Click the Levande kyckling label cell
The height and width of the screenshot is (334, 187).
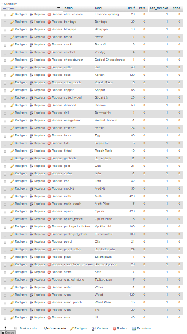(x=107, y=14)
